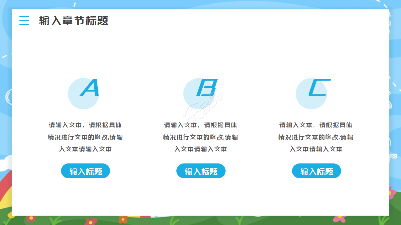Click the three-line menu icon beside the title
Image resolution: width=401 pixels, height=225 pixels.
(24, 21)
